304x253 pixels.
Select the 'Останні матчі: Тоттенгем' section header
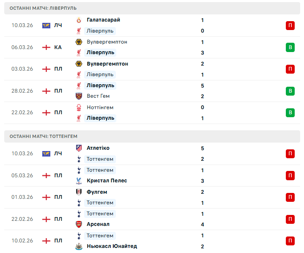(44, 136)
